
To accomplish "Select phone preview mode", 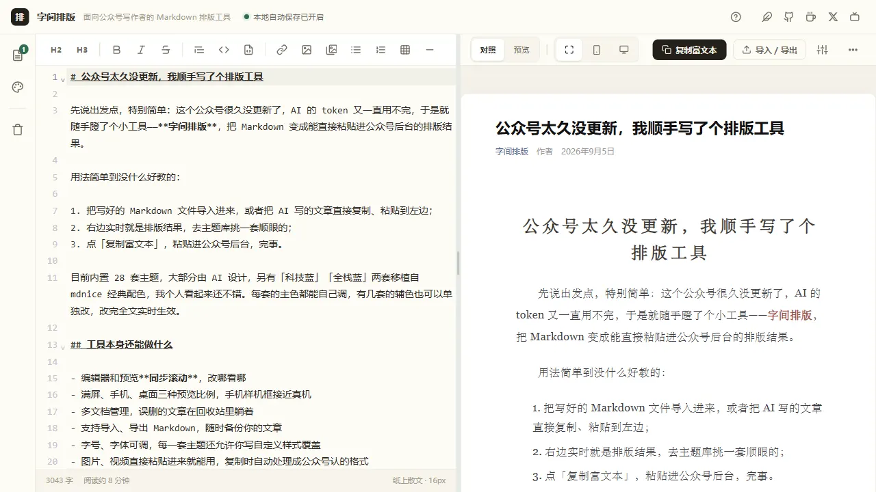I will coord(597,50).
